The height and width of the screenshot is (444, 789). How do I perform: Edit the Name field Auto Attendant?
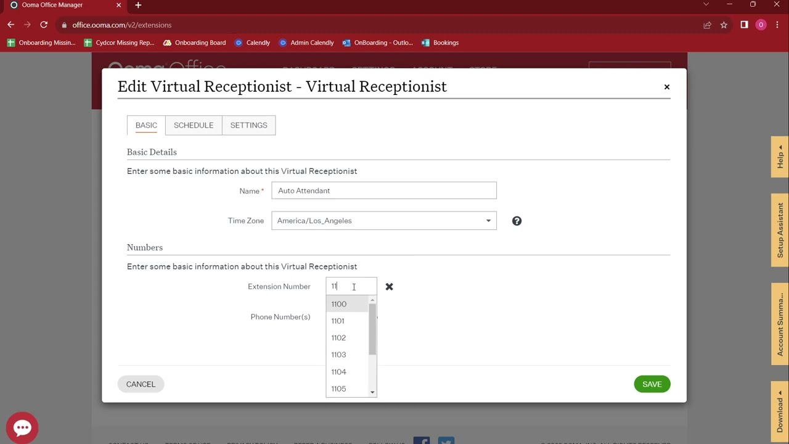pos(384,191)
